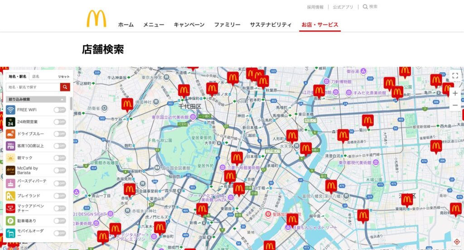The height and width of the screenshot is (250, 464).
Task: Zoom out the map with minus button
Action: 455,106
